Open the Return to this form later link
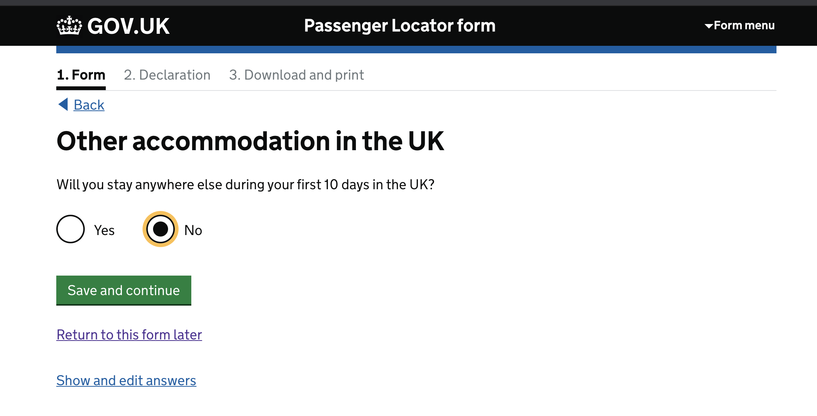 (x=129, y=335)
